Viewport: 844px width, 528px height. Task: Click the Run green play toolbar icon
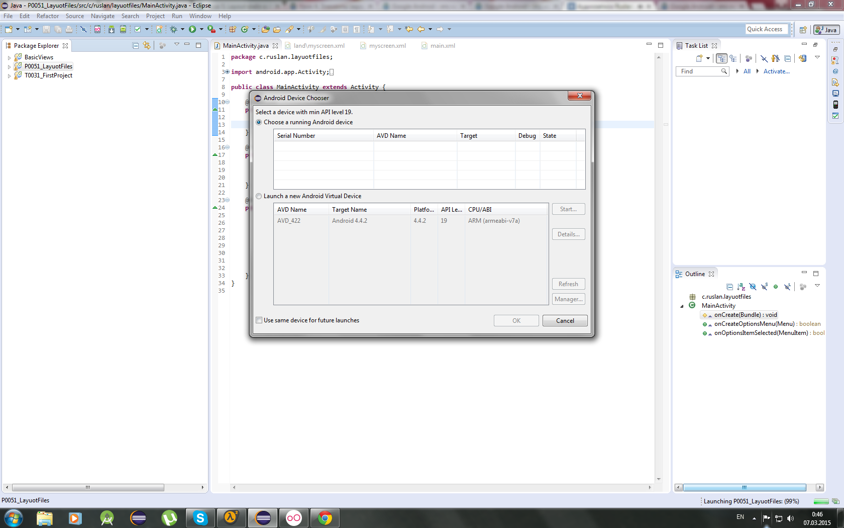pyautogui.click(x=192, y=30)
